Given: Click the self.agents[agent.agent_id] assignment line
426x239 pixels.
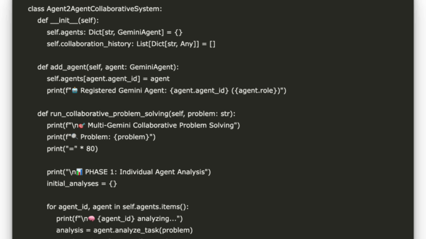Looking at the screenshot, I should point(108,79).
